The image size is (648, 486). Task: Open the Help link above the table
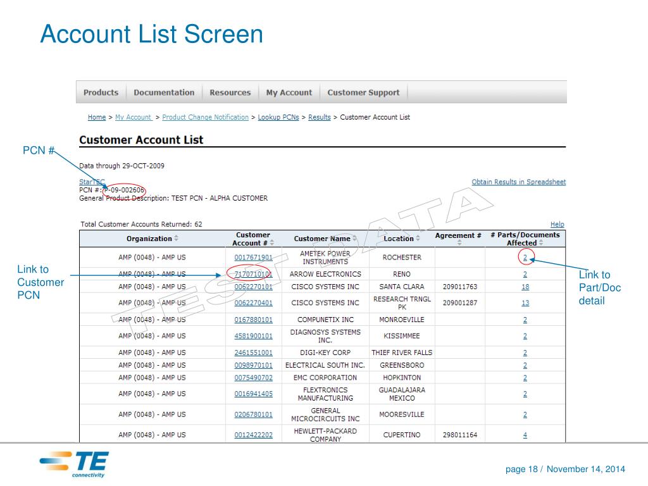click(x=557, y=224)
